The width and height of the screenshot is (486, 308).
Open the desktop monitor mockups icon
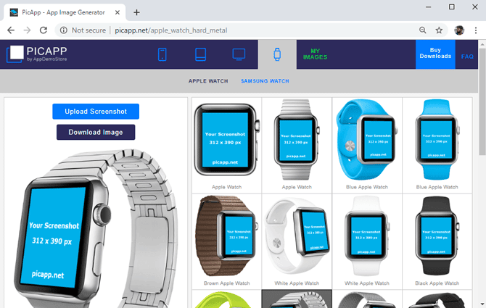coord(239,54)
